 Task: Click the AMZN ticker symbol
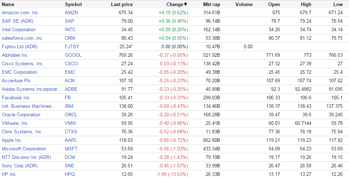pos(71,12)
